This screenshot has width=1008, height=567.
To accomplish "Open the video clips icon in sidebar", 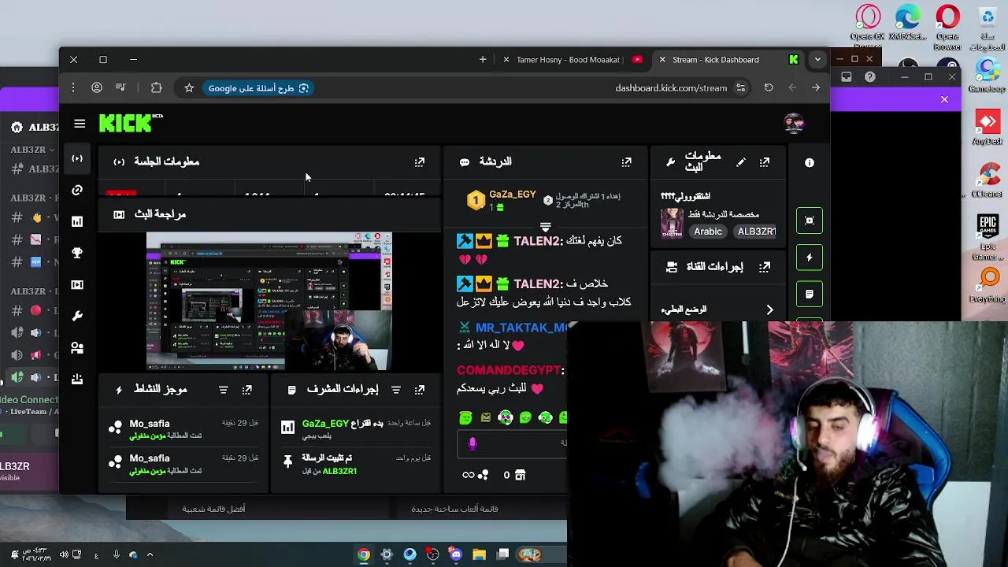I will pyautogui.click(x=77, y=284).
